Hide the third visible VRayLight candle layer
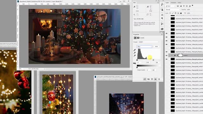Image resolution: width=203 pixels, height=114 pixels. click(x=167, y=41)
